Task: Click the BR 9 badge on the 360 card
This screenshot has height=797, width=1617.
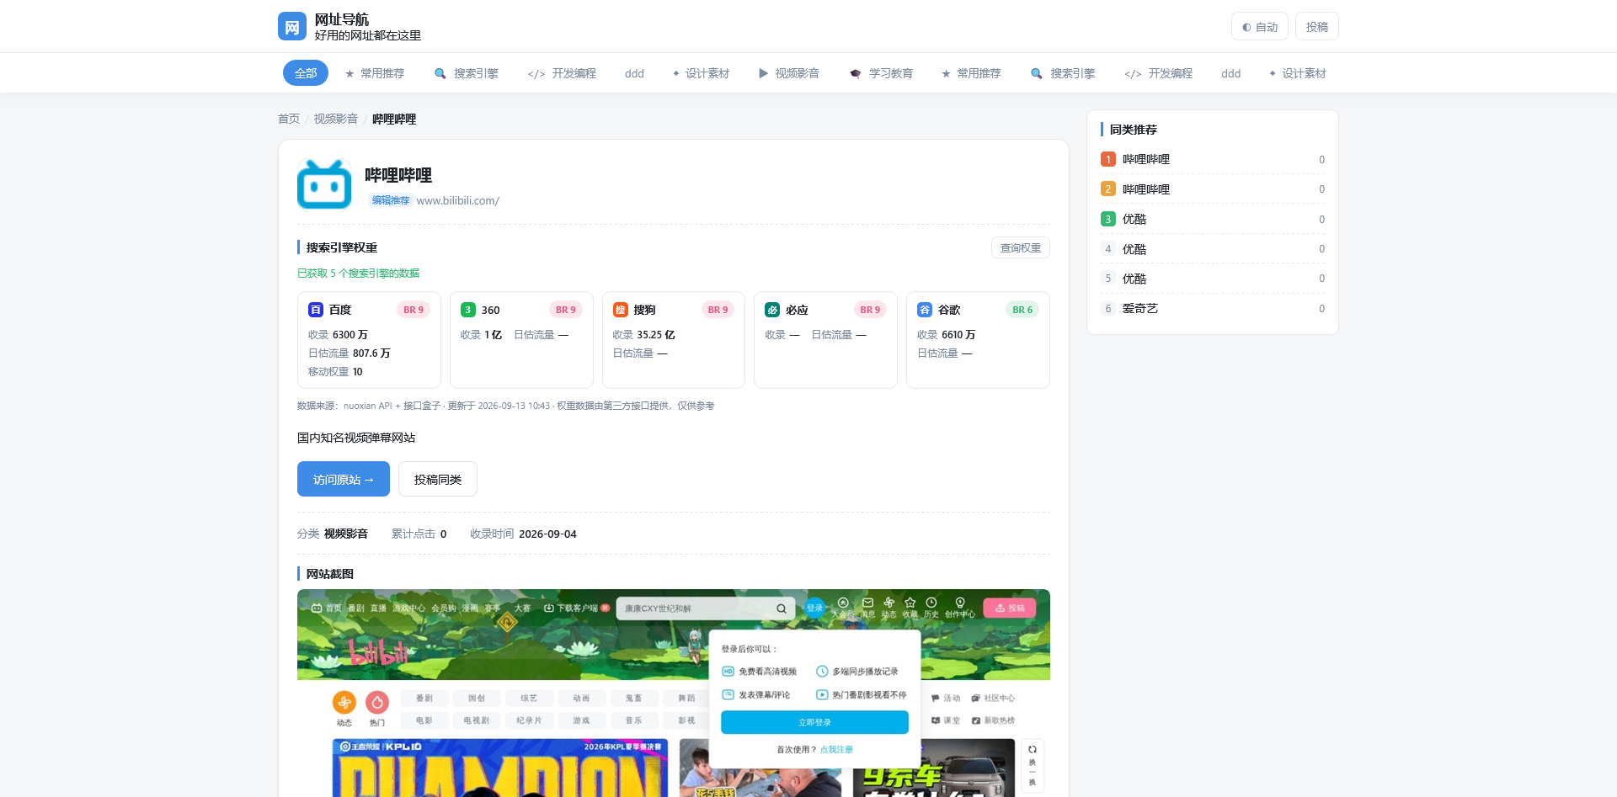Action: point(566,310)
